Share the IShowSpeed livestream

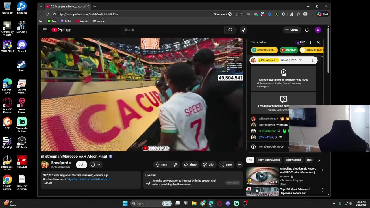[x=190, y=164]
